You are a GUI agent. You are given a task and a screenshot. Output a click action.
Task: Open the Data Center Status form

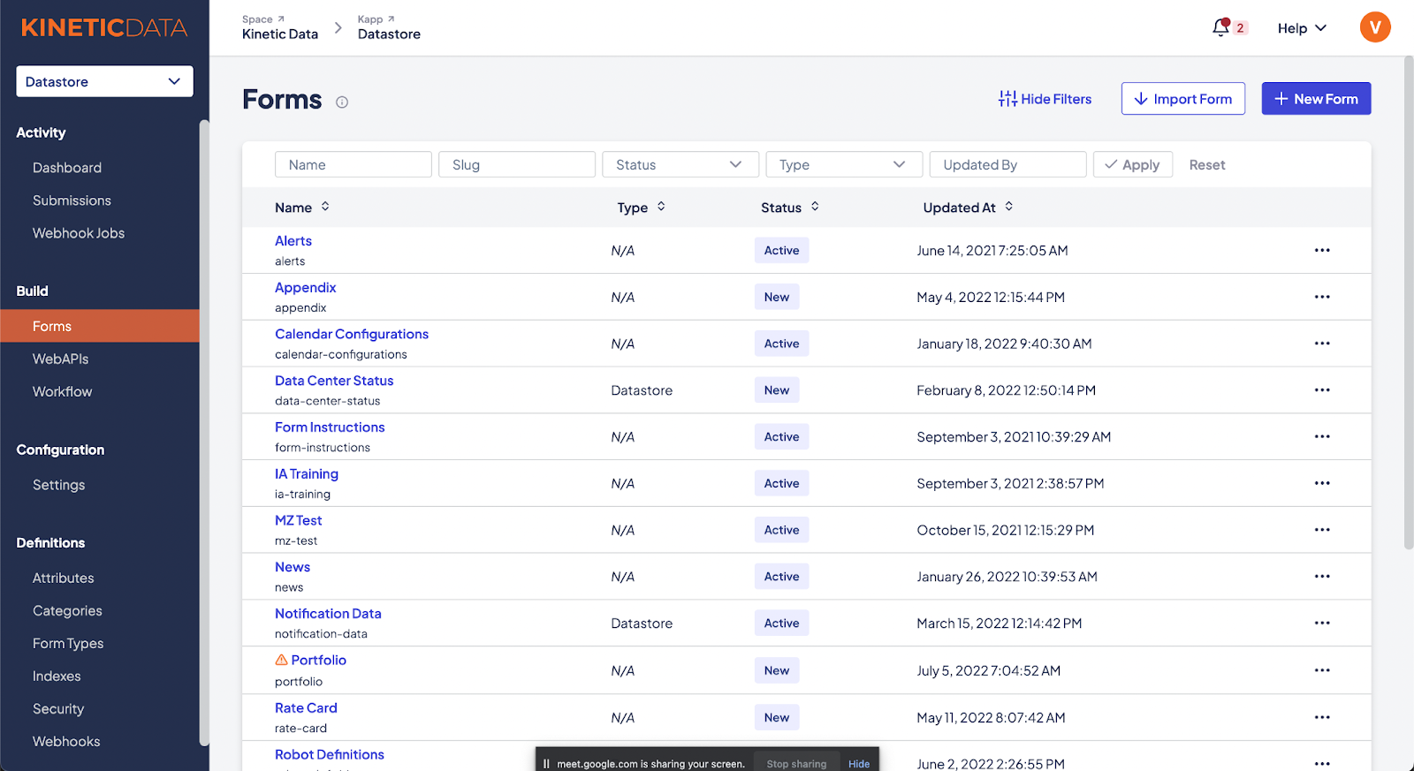[x=334, y=381]
